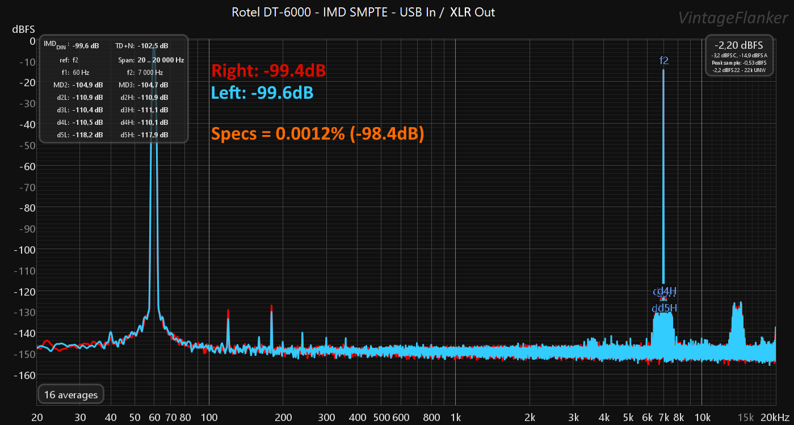Click the "30" label on the frequency axis
Viewport: 794px width, 425px height.
(x=81, y=418)
